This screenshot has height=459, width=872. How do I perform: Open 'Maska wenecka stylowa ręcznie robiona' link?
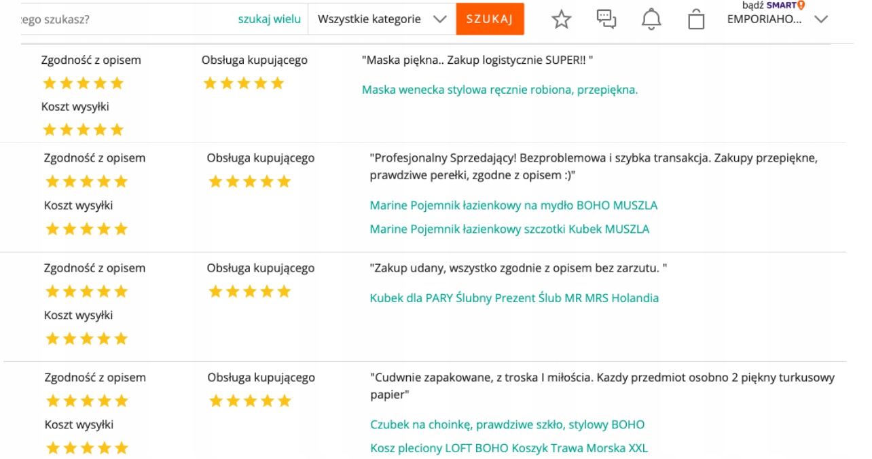[500, 90]
